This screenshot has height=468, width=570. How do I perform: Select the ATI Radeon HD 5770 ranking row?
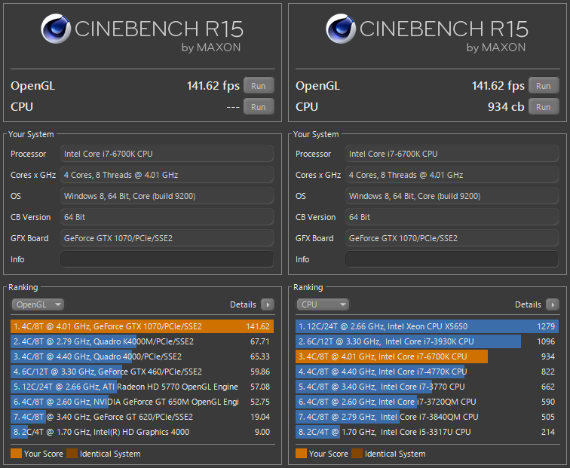pyautogui.click(x=142, y=387)
